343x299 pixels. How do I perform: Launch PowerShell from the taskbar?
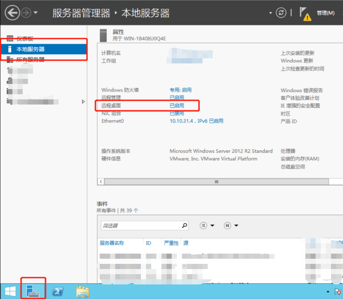pyautogui.click(x=57, y=292)
